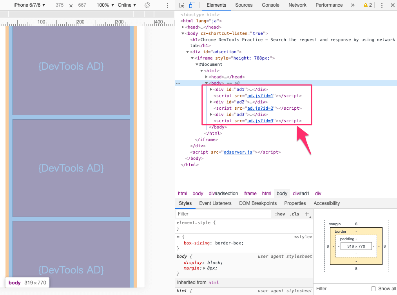Enable the Show all checkbox
This screenshot has width=397, height=295.
tap(373, 289)
